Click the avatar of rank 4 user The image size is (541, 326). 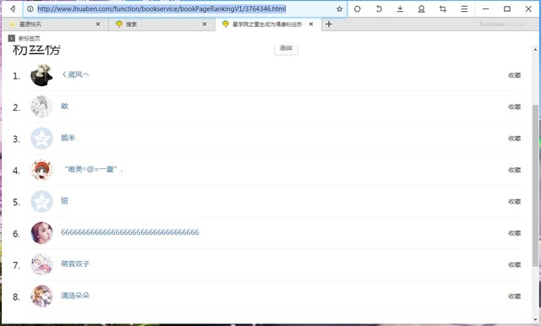41,170
